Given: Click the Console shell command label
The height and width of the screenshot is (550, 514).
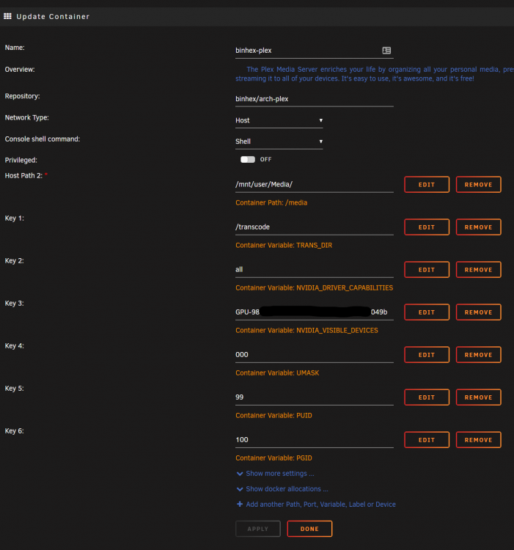Looking at the screenshot, I should 43,139.
